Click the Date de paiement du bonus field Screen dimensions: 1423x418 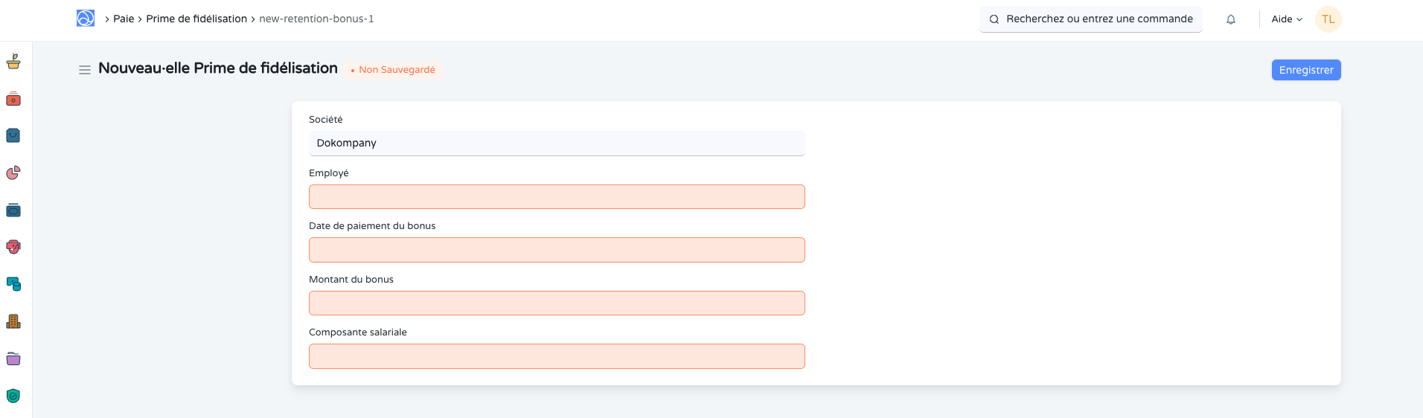557,250
